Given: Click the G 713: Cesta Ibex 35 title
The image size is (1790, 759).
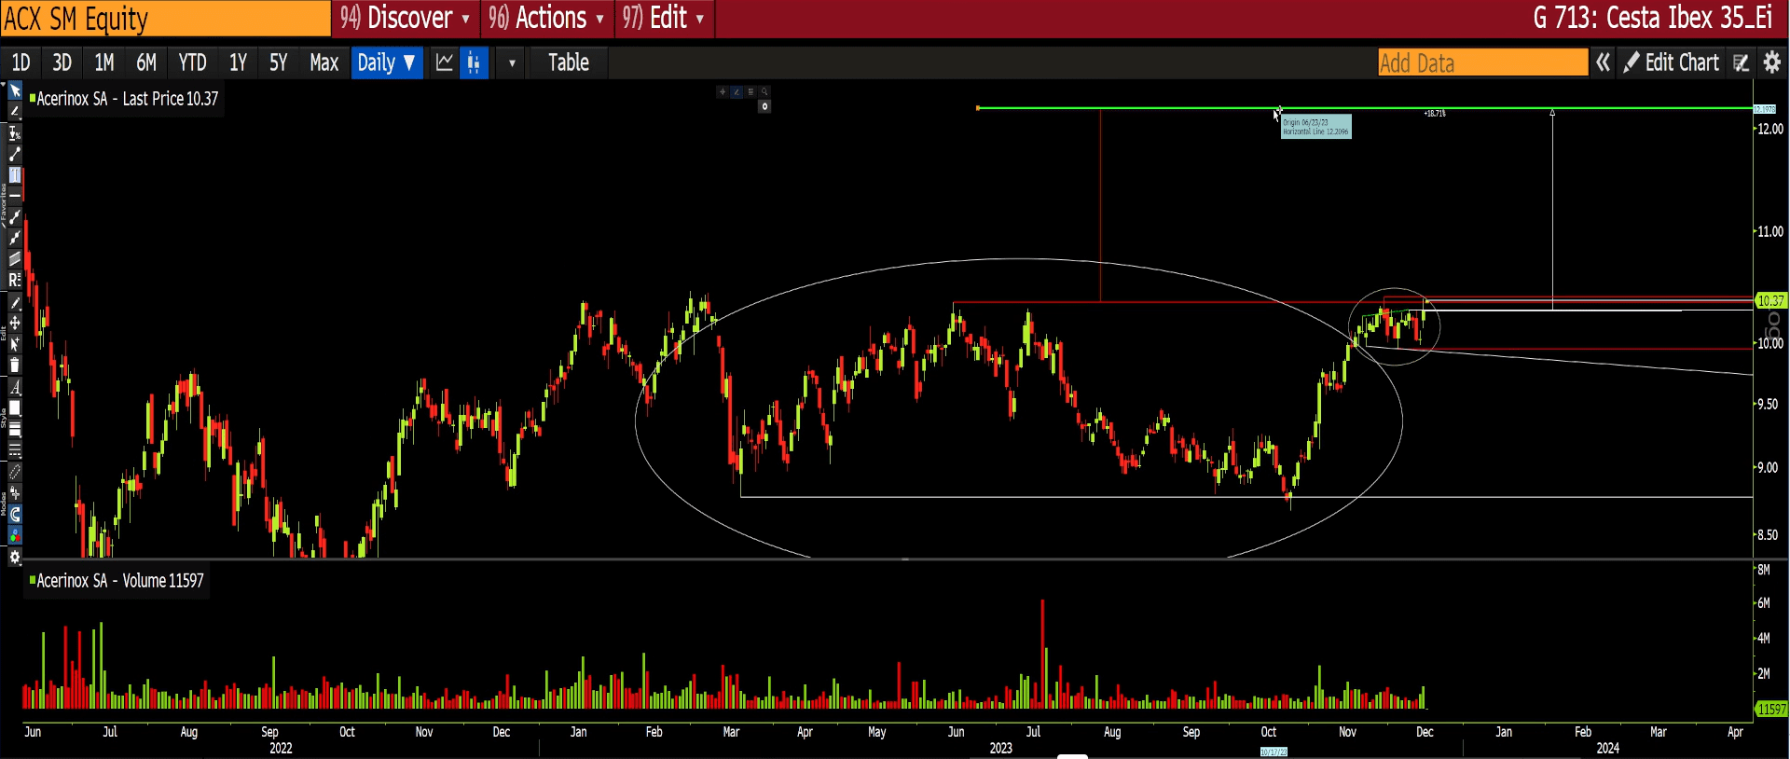Looking at the screenshot, I should click(x=1653, y=18).
